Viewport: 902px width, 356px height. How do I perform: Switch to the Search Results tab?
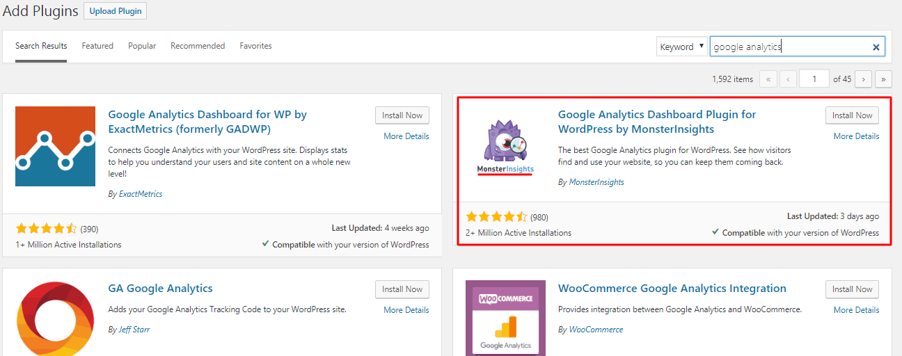(x=41, y=46)
